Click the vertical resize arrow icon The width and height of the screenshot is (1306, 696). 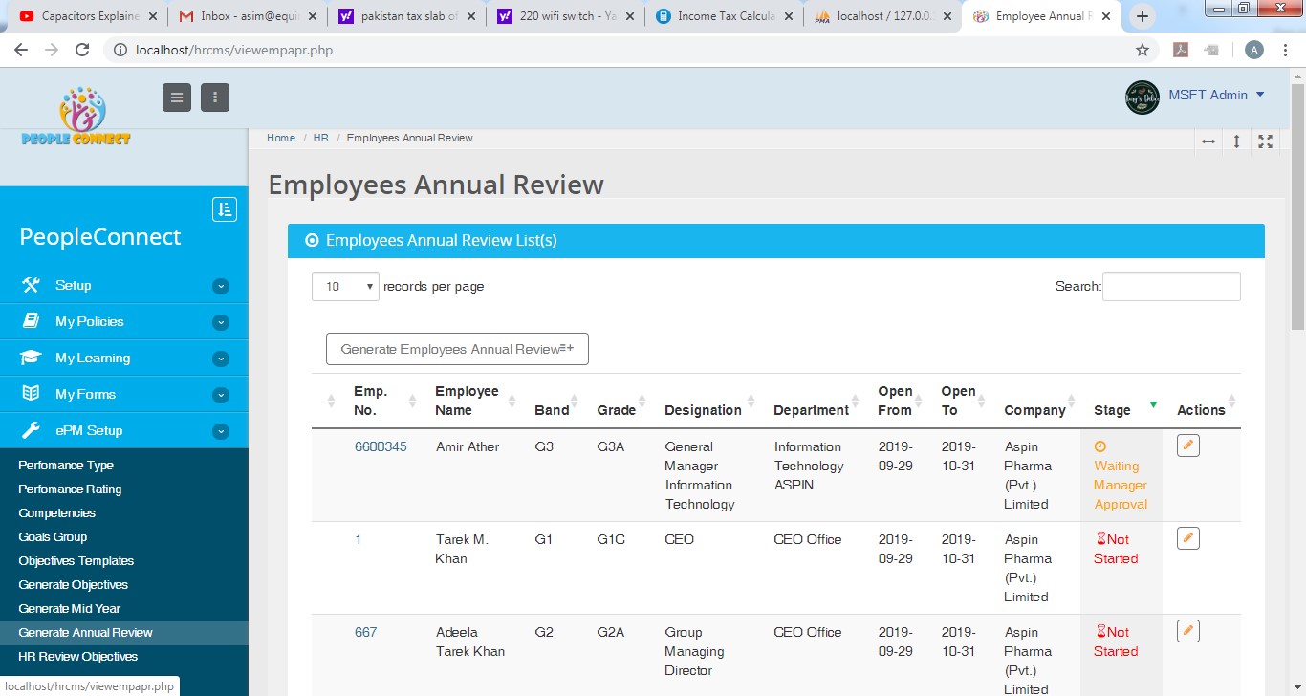click(x=1236, y=141)
